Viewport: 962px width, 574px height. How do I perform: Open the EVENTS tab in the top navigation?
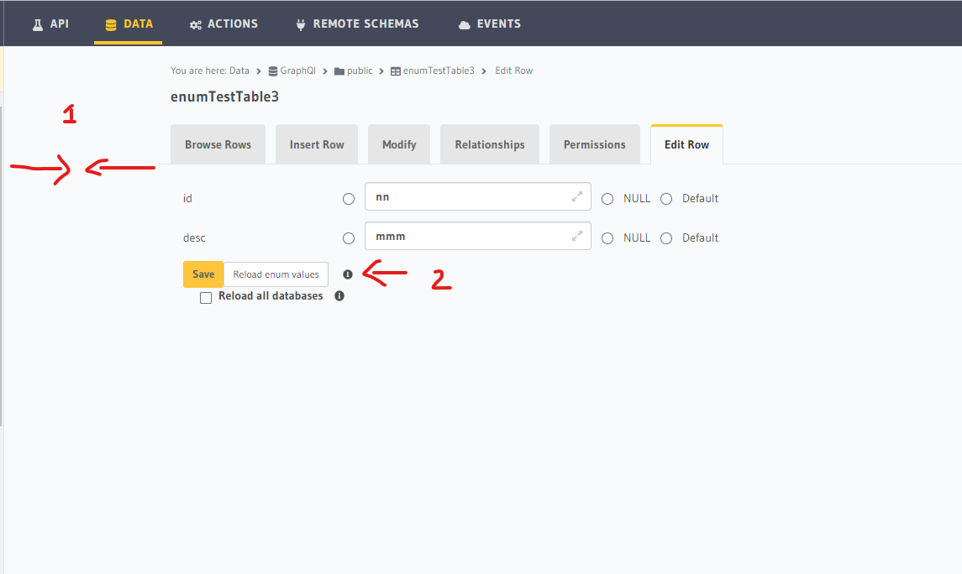[x=490, y=23]
